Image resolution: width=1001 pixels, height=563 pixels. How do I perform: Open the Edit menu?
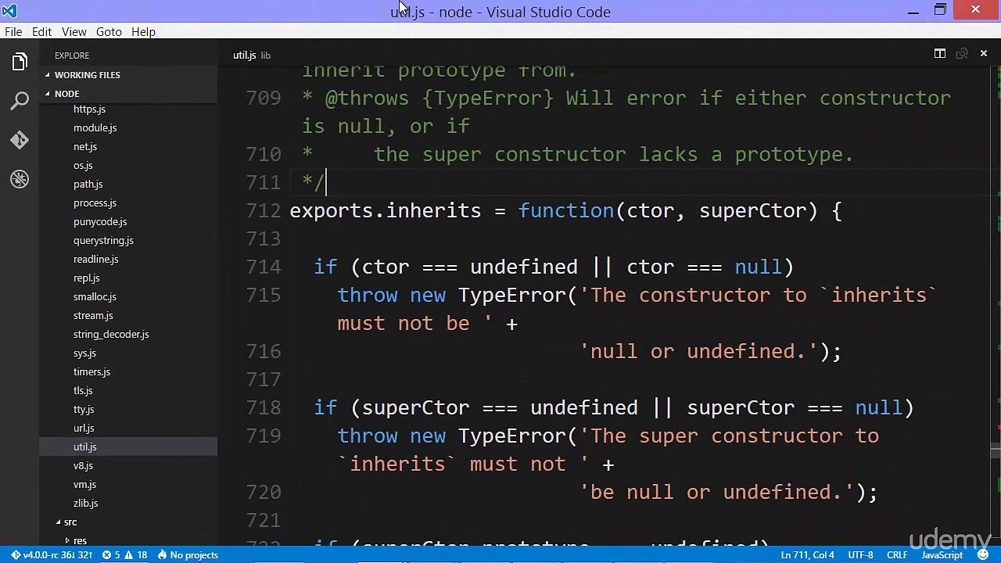pos(41,32)
